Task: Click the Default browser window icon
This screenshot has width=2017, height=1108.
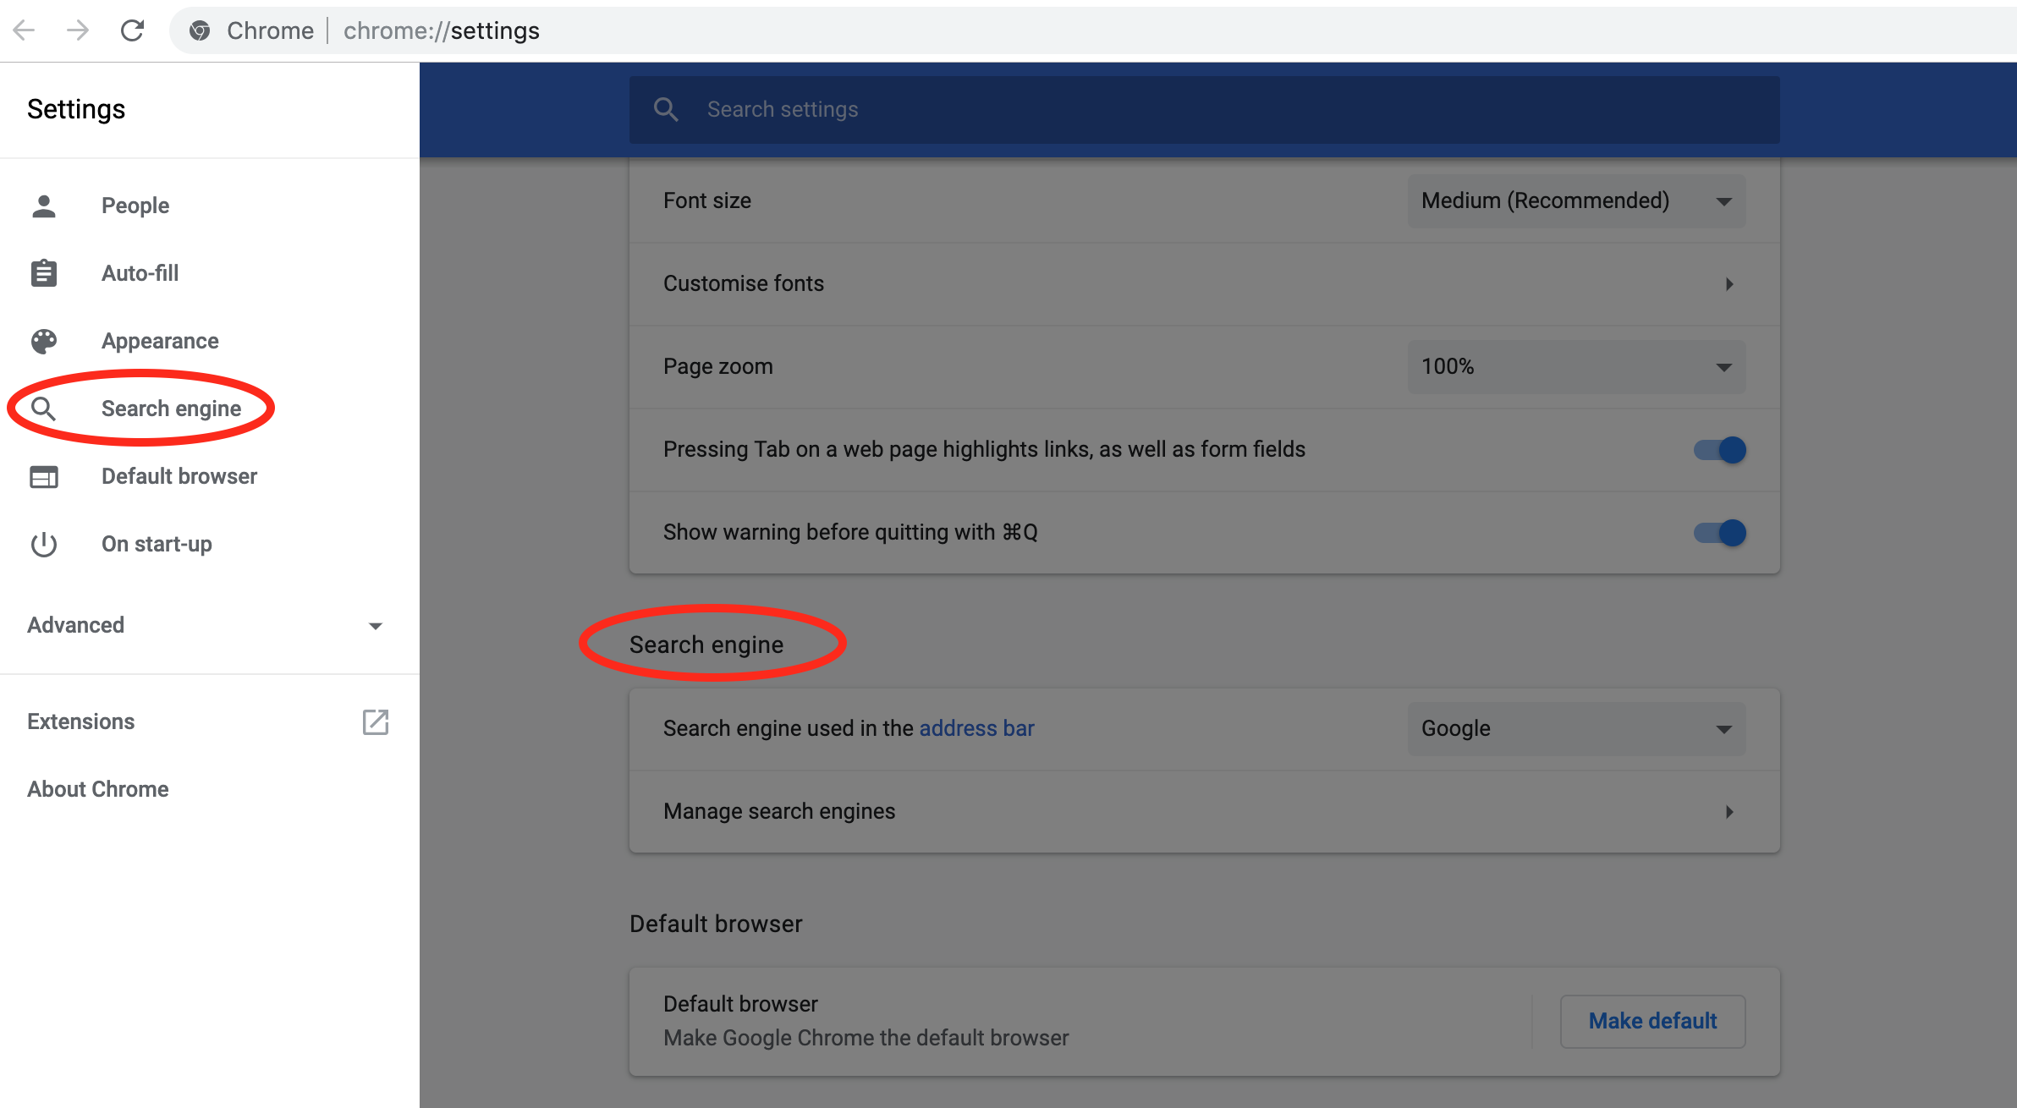Action: pyautogui.click(x=44, y=476)
